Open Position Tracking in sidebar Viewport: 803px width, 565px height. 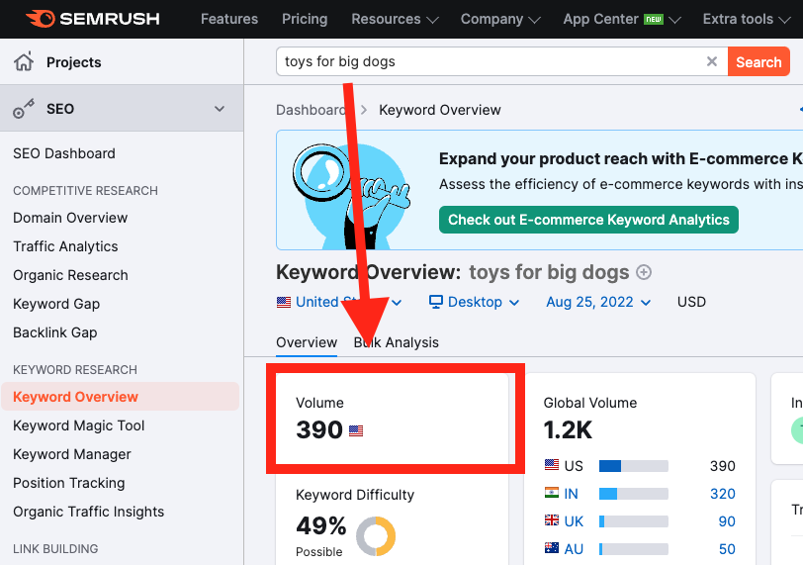(69, 483)
